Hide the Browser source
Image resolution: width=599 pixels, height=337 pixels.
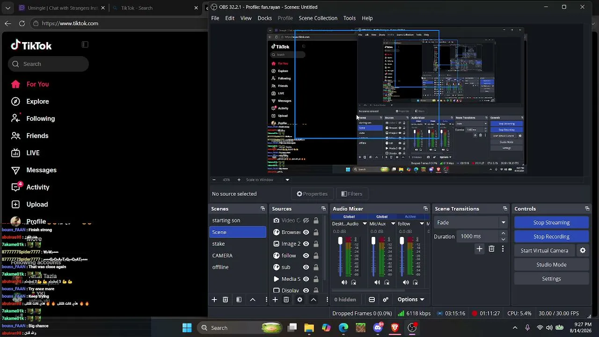(306, 232)
